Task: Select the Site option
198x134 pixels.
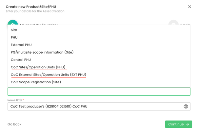Action: pyautogui.click(x=14, y=30)
